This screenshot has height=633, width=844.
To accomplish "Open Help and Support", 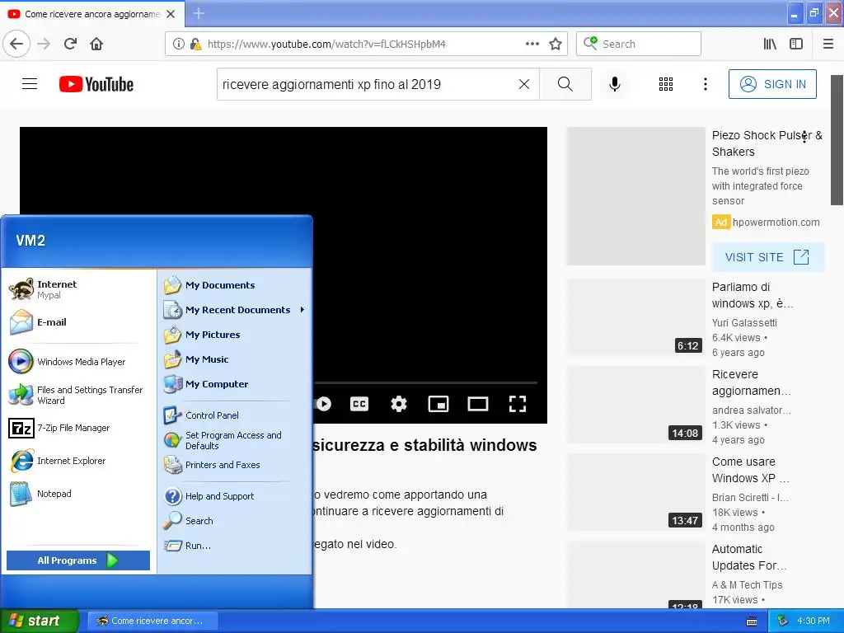I will pyautogui.click(x=235, y=496).
